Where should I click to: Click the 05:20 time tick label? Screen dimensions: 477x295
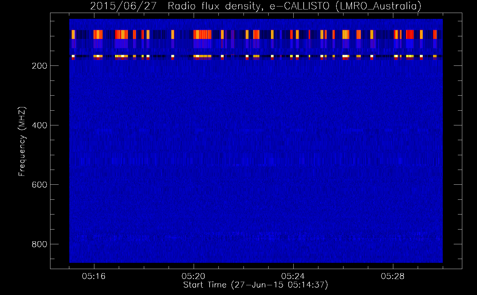(193, 276)
